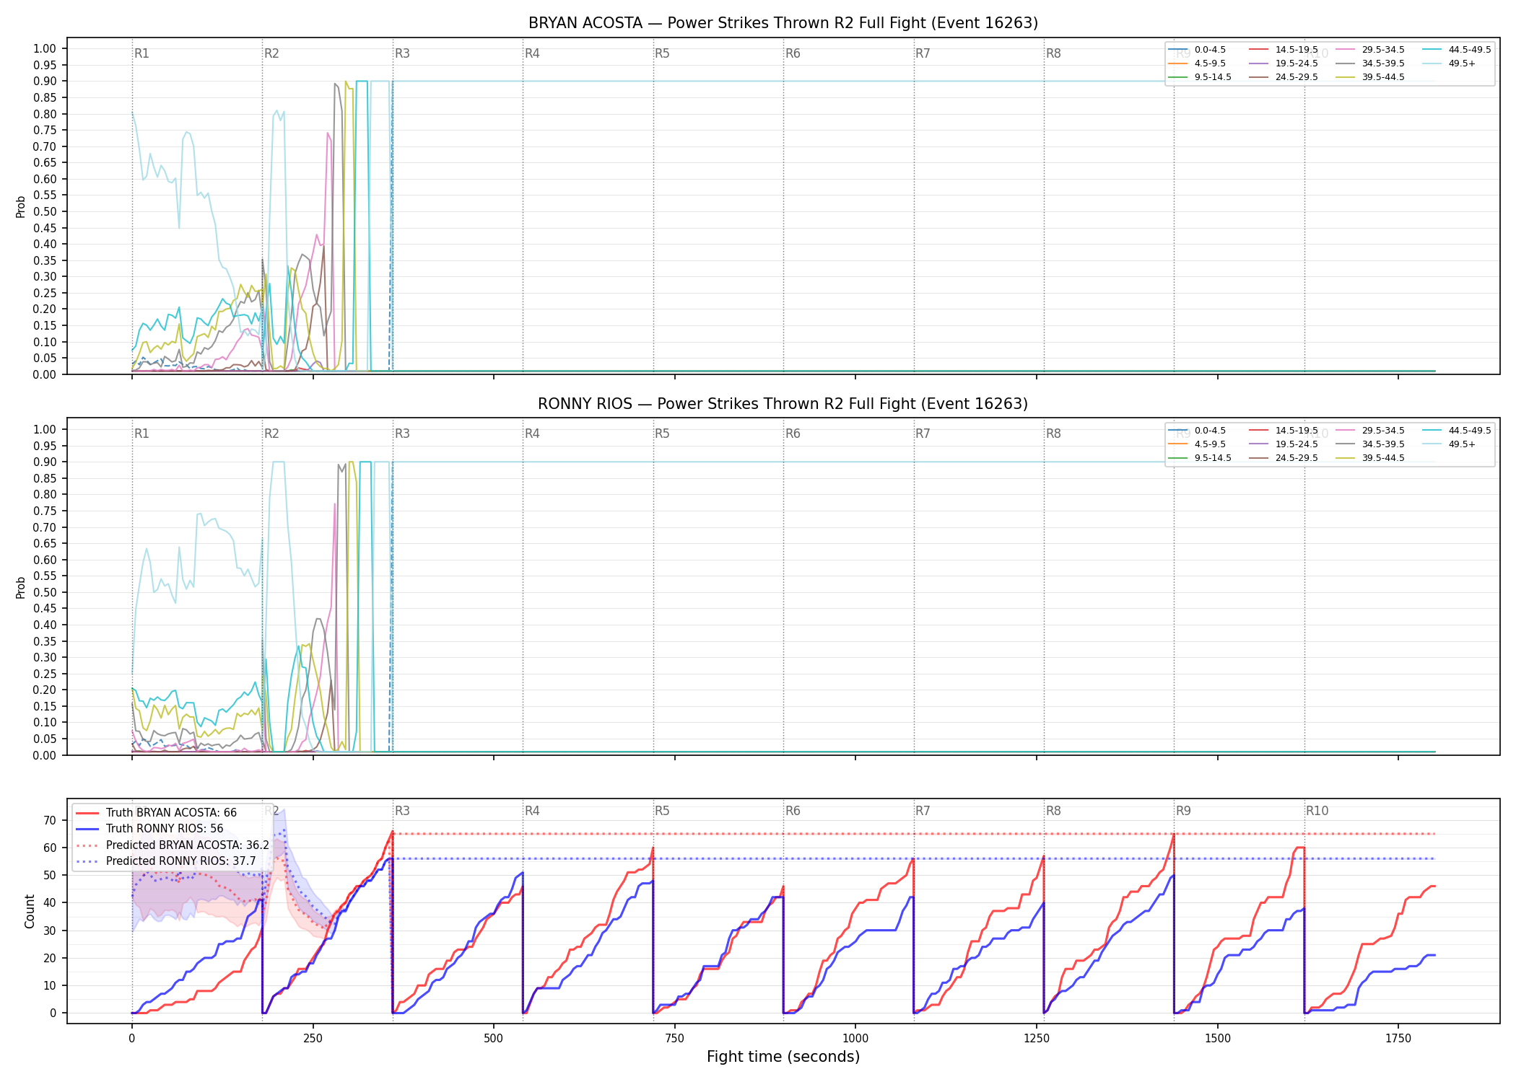Click the R5 round marker in Ronny Rios chart
This screenshot has width=1516, height=1082.
point(662,434)
